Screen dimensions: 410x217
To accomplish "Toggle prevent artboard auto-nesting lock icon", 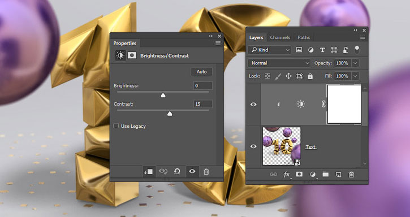I will [299, 76].
